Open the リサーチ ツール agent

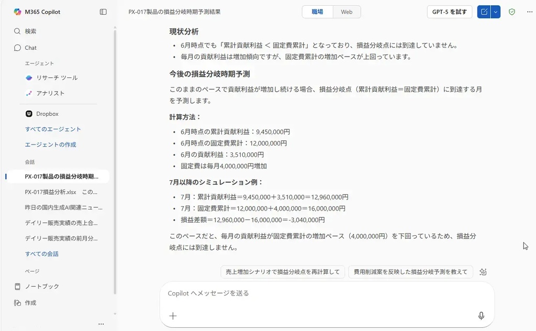pos(57,78)
